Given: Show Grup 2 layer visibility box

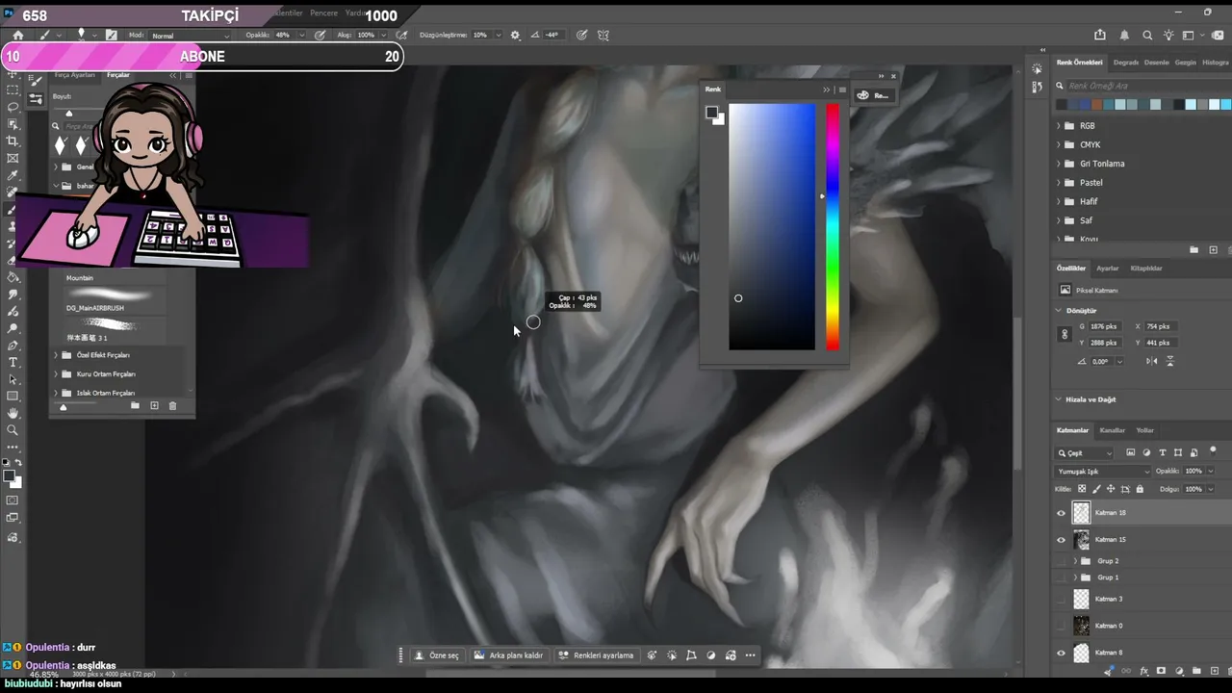Looking at the screenshot, I should (x=1062, y=561).
